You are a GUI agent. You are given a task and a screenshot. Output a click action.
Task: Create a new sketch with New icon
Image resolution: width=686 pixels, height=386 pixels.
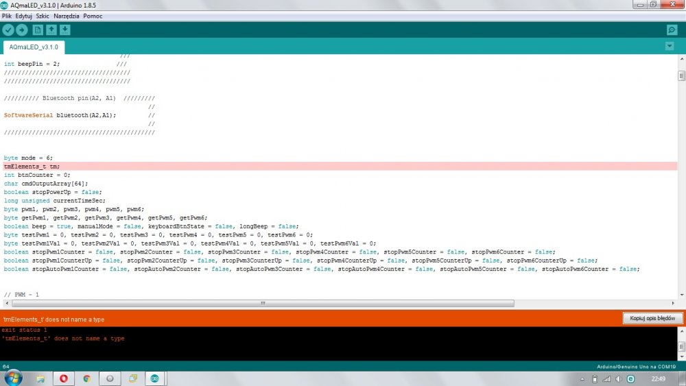pyautogui.click(x=38, y=29)
